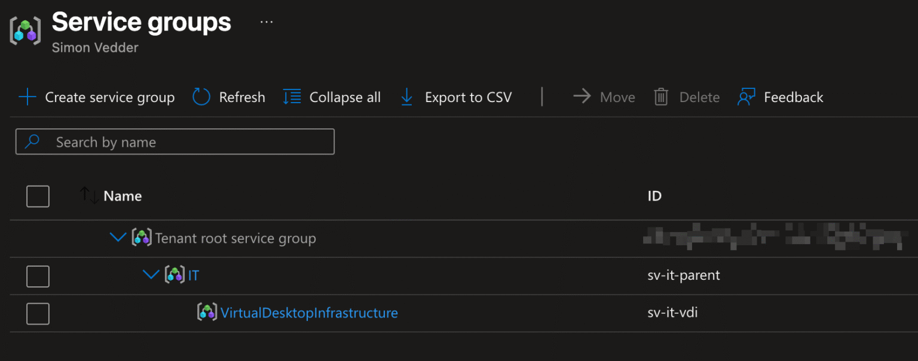
Task: Click the Refresh circular arrow icon
Action: click(201, 97)
